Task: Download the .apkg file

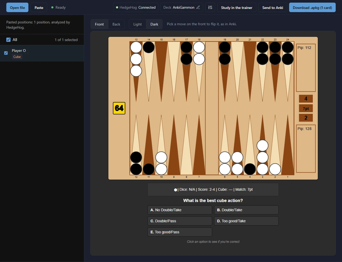Action: coord(312,7)
